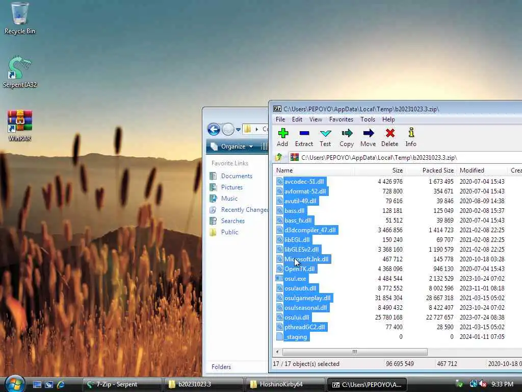522x392 pixels.
Task: Switch to b20231023.3 taskbar button
Action: point(203,384)
